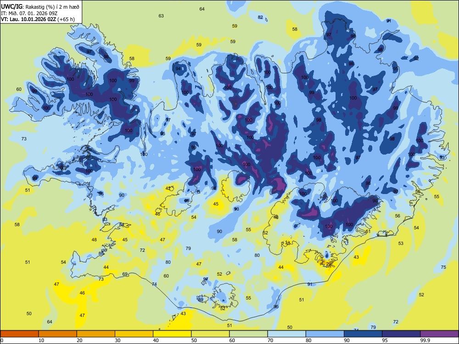
Task: Click the legend tick label '95'
Action: 385,340
